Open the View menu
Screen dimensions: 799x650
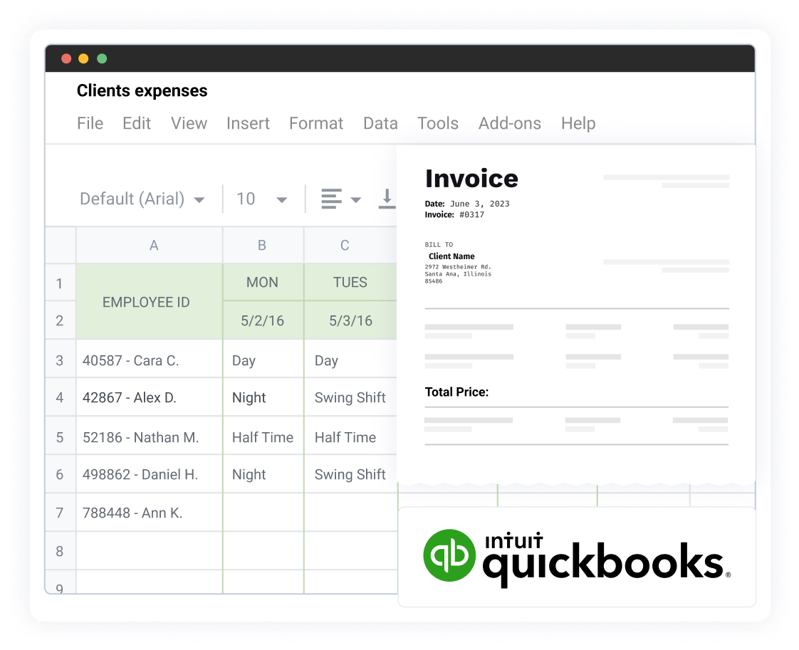click(189, 123)
